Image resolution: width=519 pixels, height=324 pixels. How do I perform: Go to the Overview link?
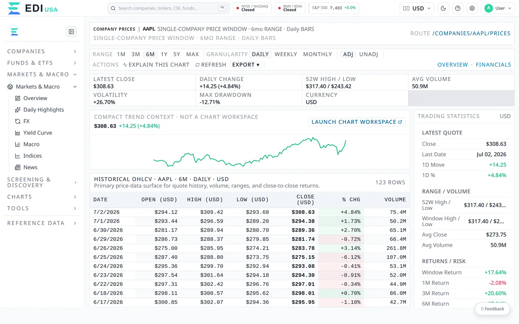click(452, 65)
